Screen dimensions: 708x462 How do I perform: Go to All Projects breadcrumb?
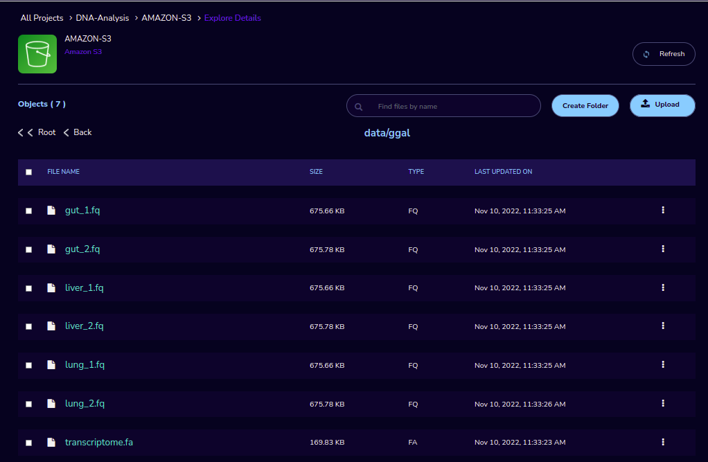click(42, 18)
